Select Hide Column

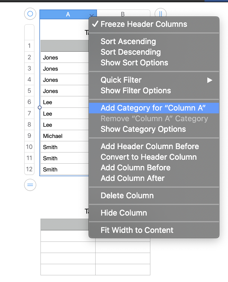coord(124,213)
